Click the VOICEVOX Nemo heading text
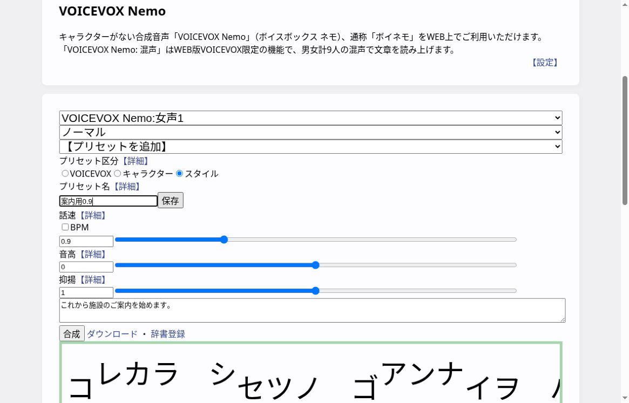Image resolution: width=629 pixels, height=403 pixels. point(112,11)
